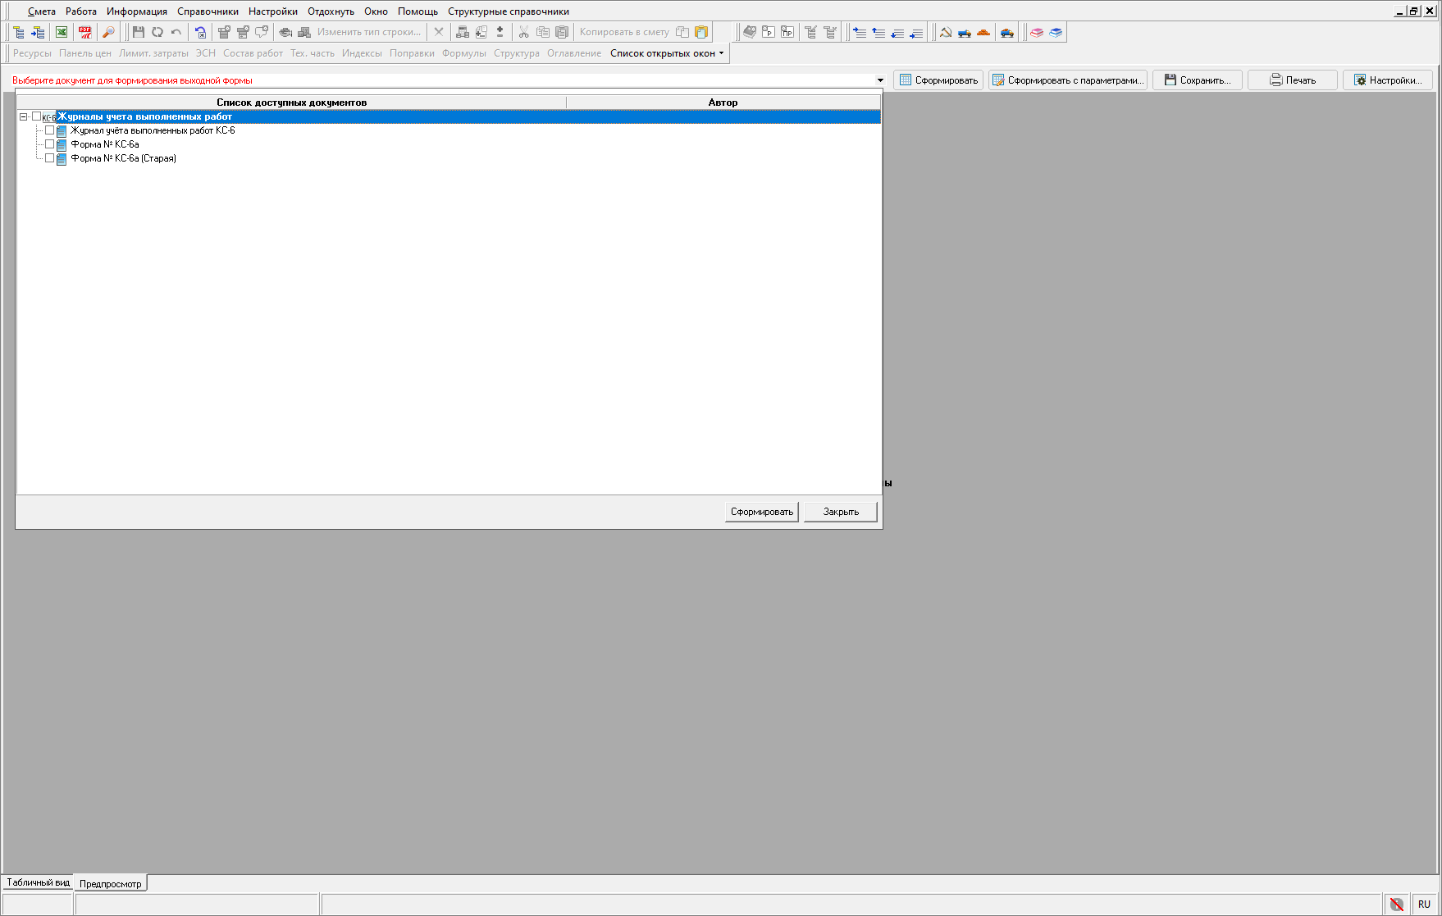Collapse the 'Журналы учета выполненных работ' tree node
Screen dimensions: 1442x916
23,116
